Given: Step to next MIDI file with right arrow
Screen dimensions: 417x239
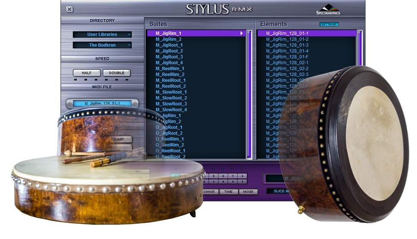Looking at the screenshot, I should [x=135, y=104].
